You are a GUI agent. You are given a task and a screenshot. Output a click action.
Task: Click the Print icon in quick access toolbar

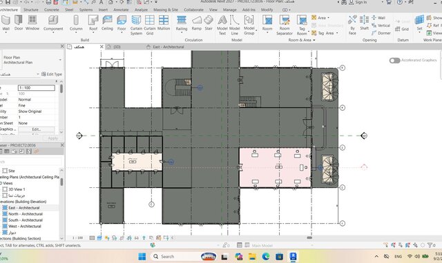coord(48,2)
